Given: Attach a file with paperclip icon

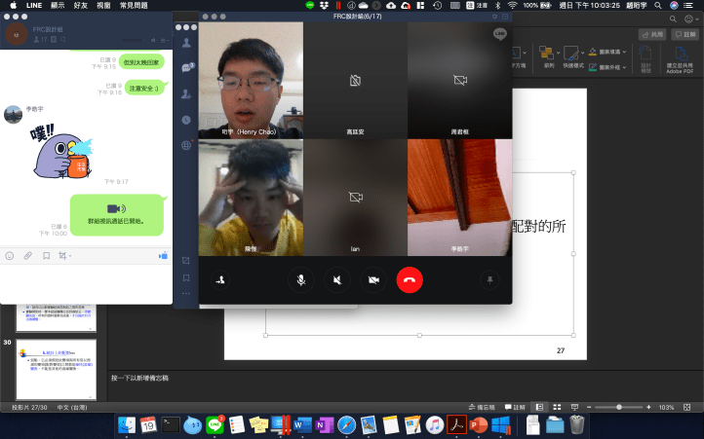Looking at the screenshot, I should (x=28, y=256).
